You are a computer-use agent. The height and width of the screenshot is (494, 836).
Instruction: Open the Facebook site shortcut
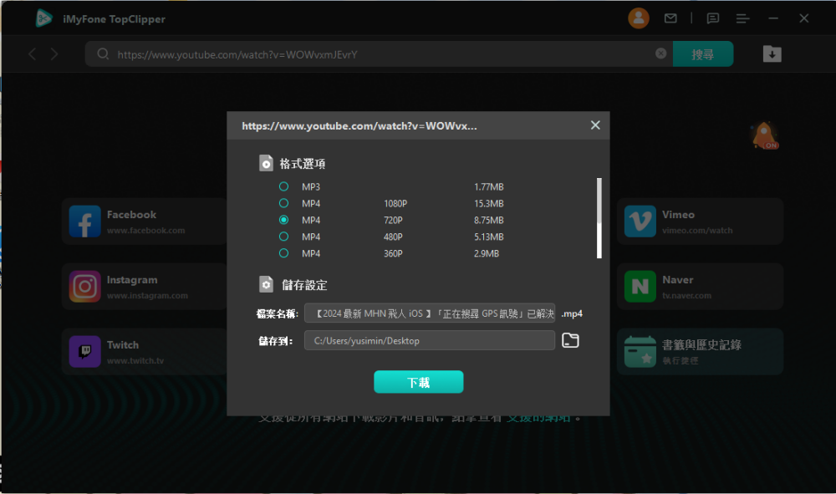point(144,222)
